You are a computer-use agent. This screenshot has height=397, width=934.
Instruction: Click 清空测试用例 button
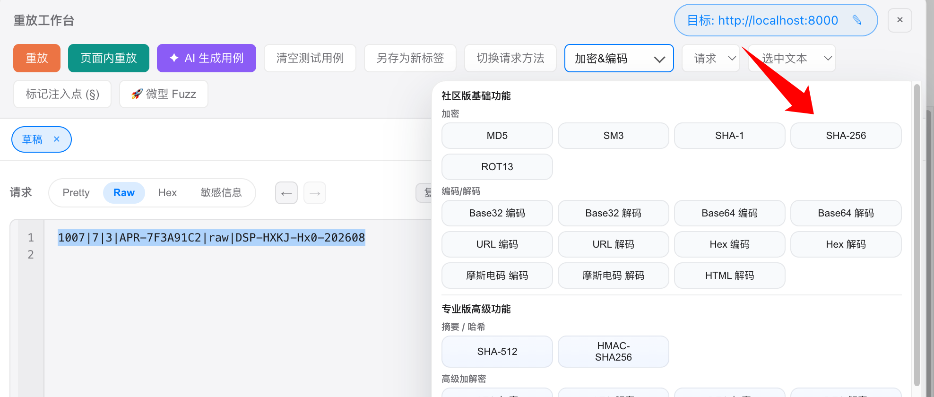pyautogui.click(x=310, y=58)
